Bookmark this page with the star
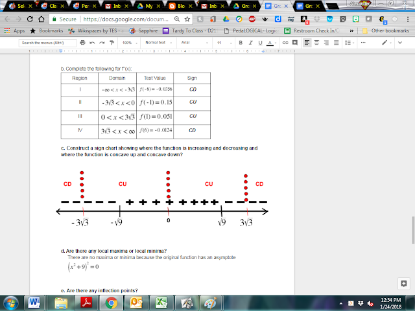The height and width of the screenshot is (311, 415). pos(187,19)
